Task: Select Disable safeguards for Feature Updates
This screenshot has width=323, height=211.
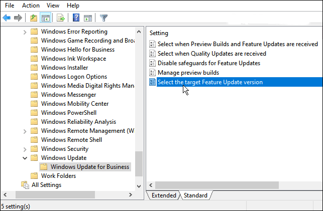Action: click(208, 63)
